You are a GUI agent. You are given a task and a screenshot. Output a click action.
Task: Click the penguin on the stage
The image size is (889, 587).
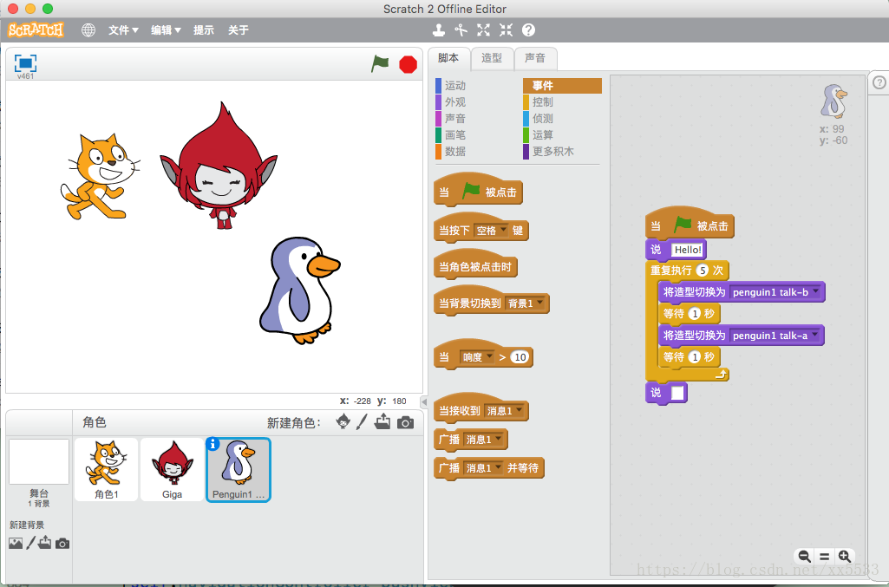coord(298,290)
